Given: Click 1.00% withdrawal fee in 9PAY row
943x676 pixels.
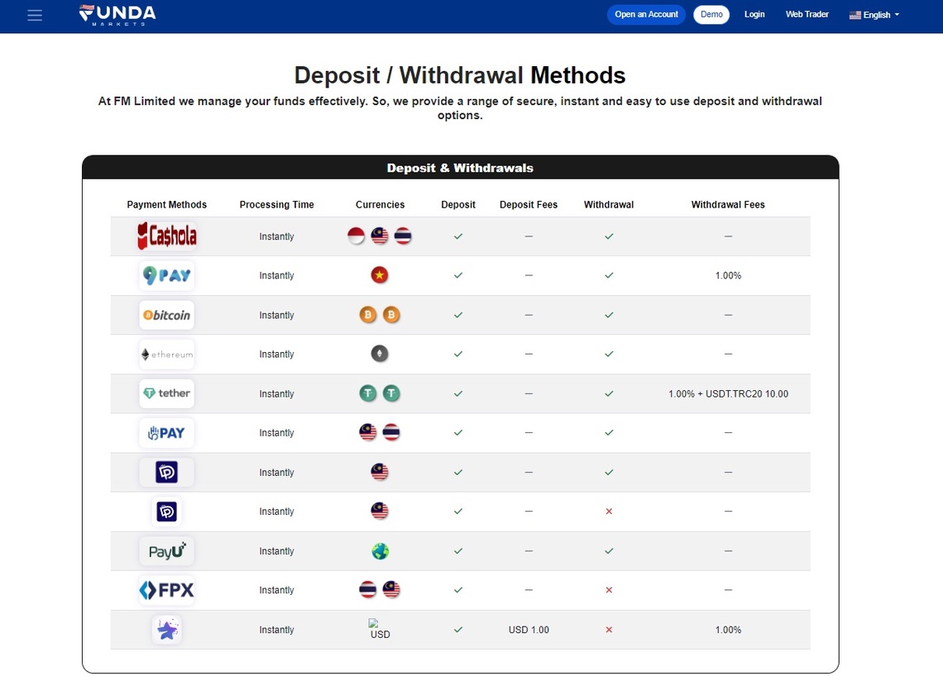Looking at the screenshot, I should 728,275.
